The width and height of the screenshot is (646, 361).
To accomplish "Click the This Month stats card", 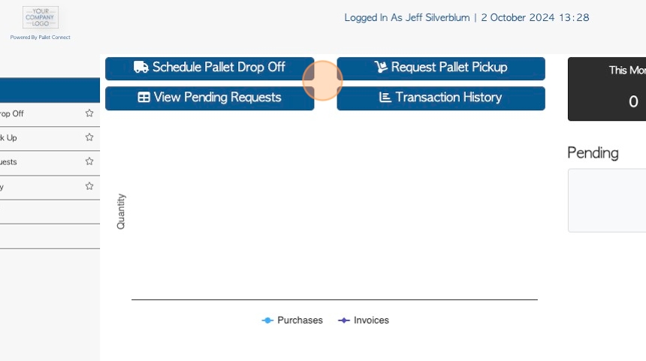I will click(607, 89).
